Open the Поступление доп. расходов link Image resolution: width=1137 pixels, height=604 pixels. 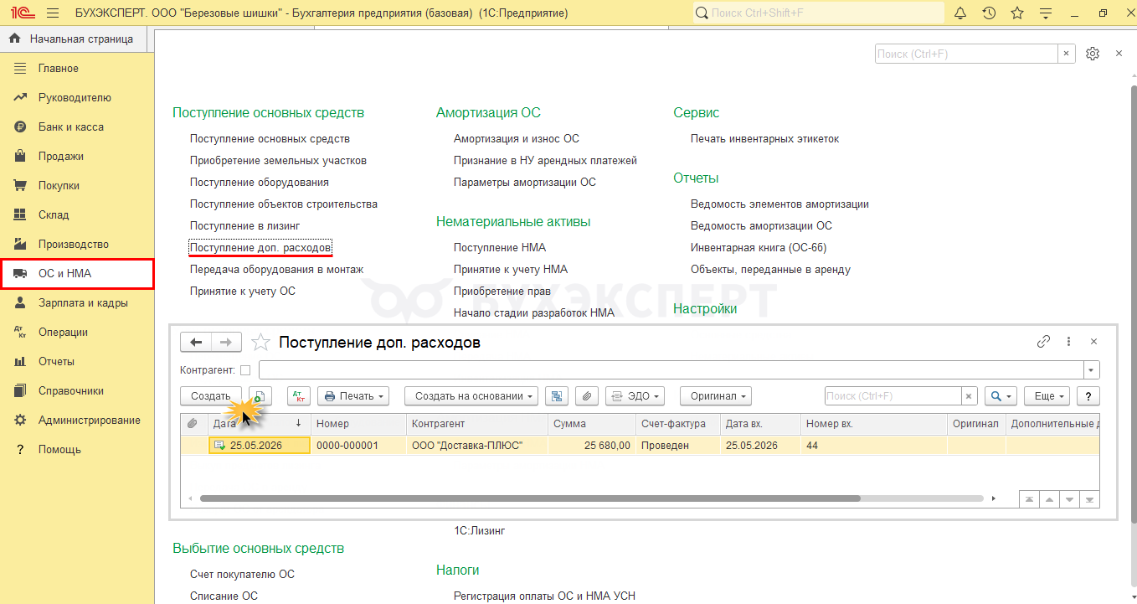click(x=260, y=248)
